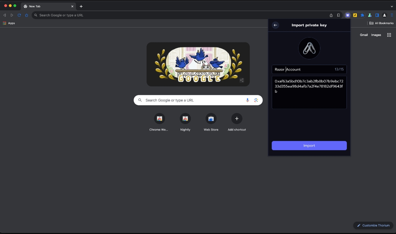Close the New Tab tab
396x234 pixels.
tap(72, 6)
